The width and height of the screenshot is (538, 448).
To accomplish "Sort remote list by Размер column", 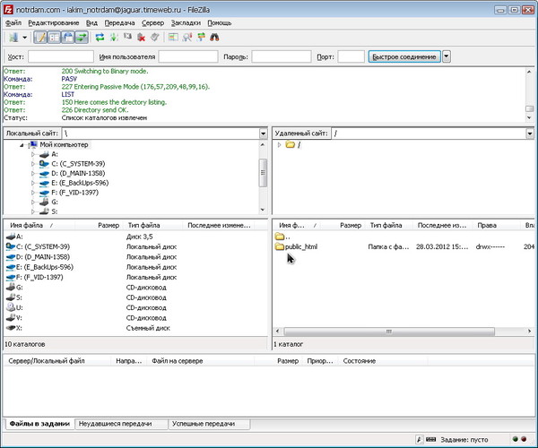I will click(343, 225).
